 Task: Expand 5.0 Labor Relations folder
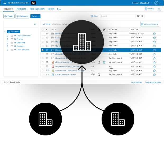[x=8, y=49]
